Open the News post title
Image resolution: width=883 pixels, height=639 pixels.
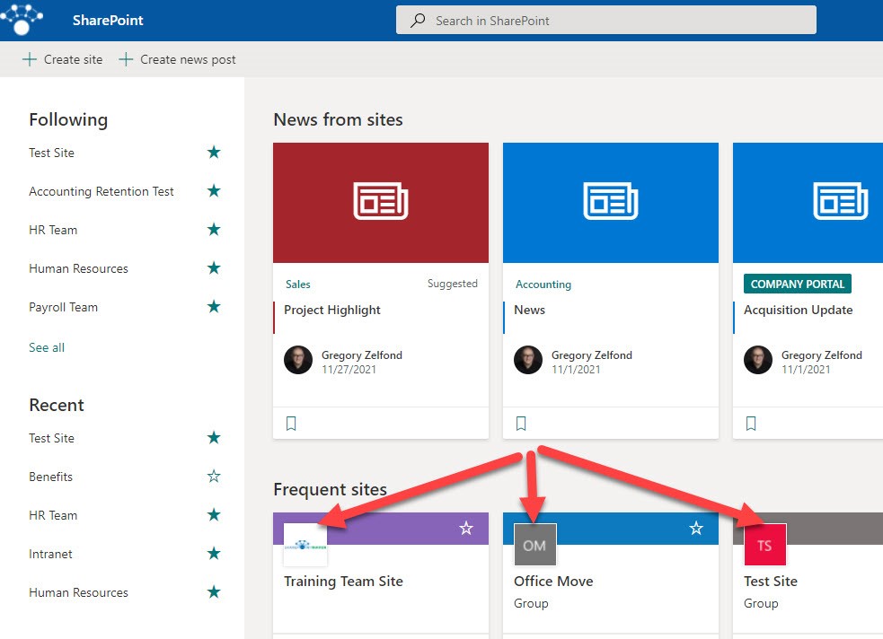529,310
